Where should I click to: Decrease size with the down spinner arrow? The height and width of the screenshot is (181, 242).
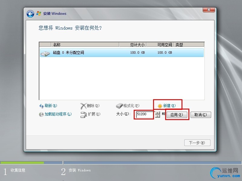pyautogui.click(x=157, y=116)
